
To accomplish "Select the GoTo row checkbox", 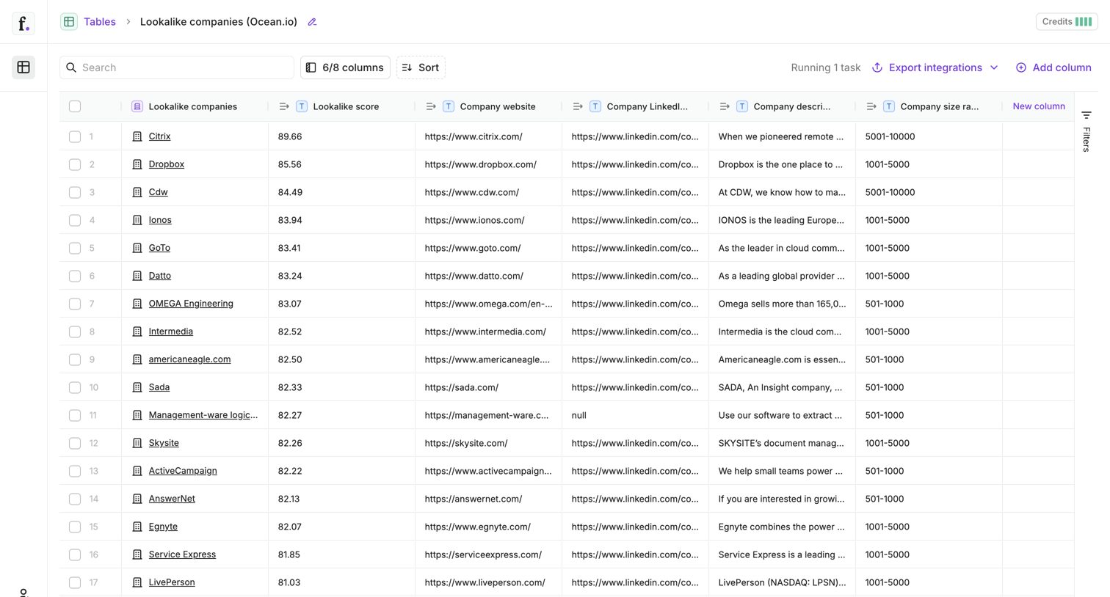I will [75, 248].
